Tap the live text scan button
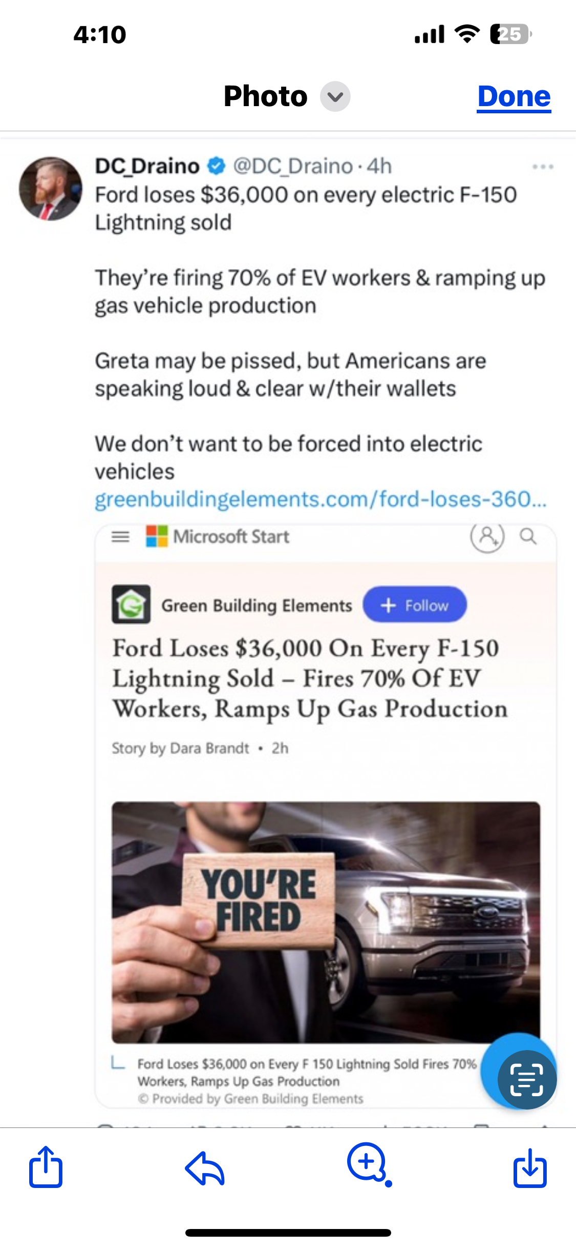Screen dimensions: 576x1249 coord(526,1079)
